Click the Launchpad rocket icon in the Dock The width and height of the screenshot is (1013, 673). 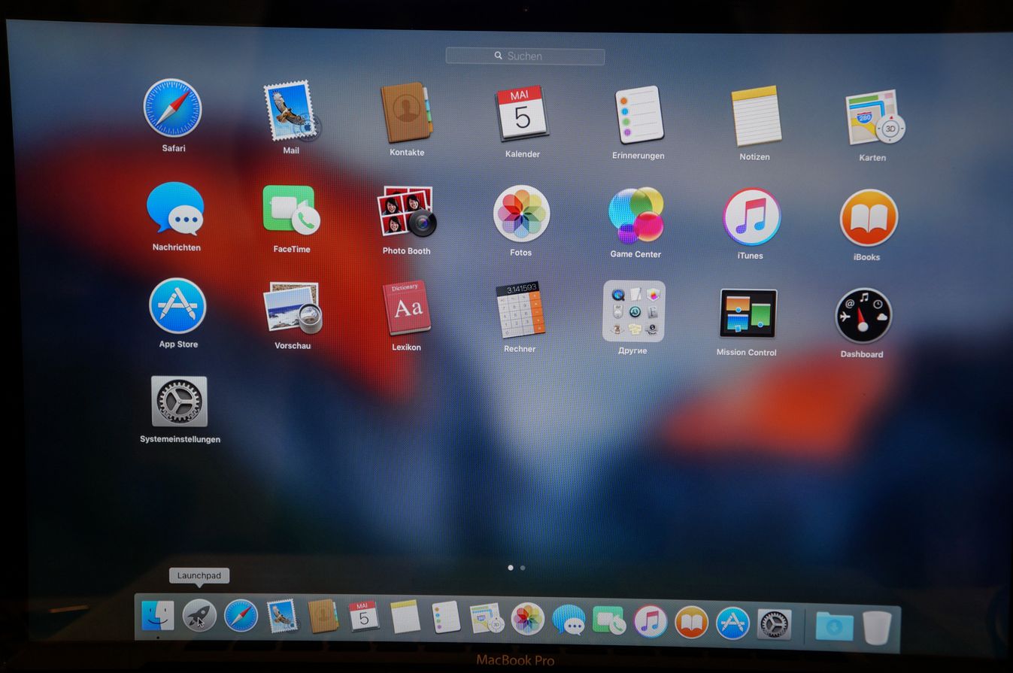click(199, 616)
